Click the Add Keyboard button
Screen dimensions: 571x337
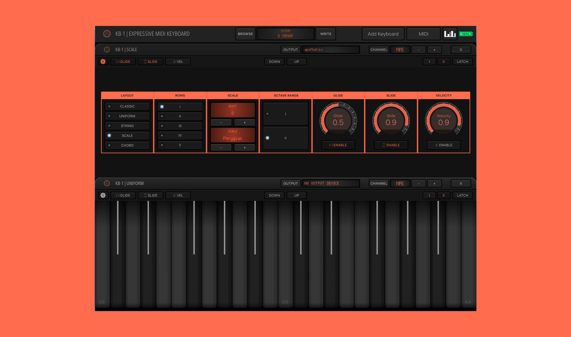[x=383, y=34]
